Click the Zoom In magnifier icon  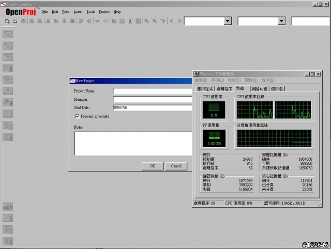click(x=146, y=21)
